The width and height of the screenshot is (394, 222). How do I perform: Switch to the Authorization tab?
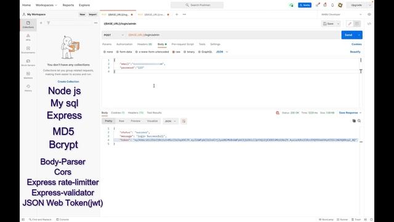click(x=124, y=44)
